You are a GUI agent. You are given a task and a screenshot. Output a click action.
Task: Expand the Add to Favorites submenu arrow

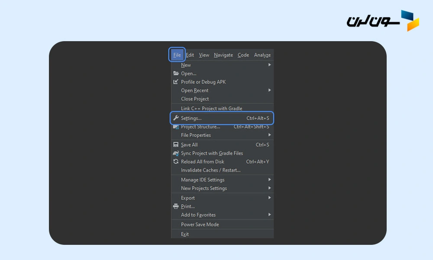[x=269, y=214]
